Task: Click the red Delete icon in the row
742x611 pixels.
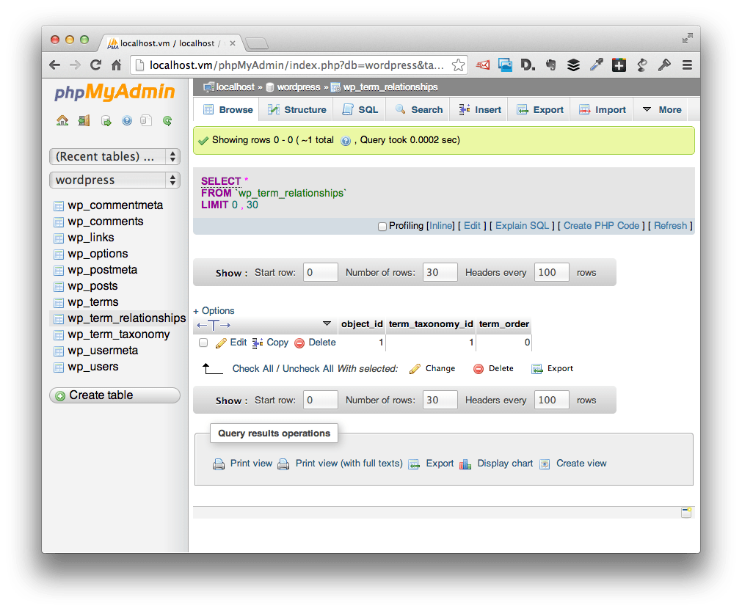Action: coord(299,343)
